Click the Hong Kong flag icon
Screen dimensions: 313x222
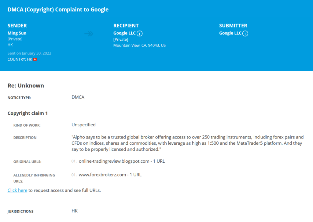point(35,59)
